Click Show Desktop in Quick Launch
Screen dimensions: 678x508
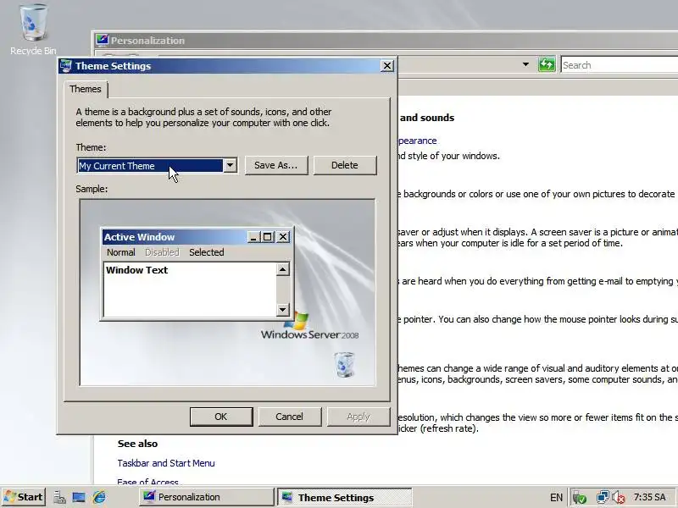[79, 497]
